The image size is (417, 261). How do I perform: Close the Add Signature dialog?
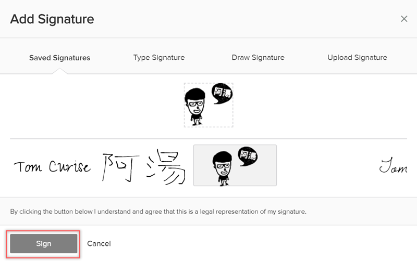coord(404,19)
